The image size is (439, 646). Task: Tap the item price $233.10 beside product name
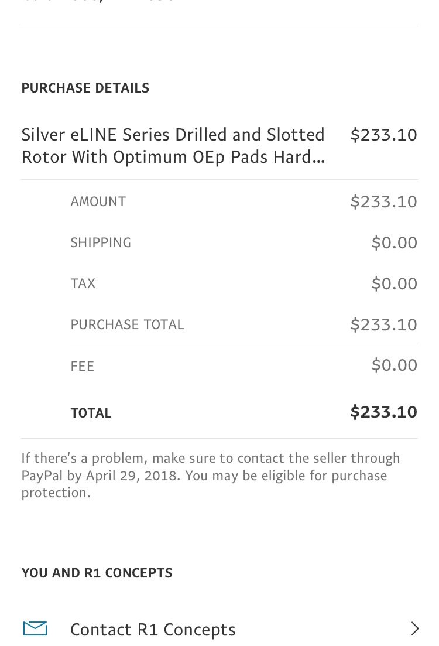[x=383, y=135]
